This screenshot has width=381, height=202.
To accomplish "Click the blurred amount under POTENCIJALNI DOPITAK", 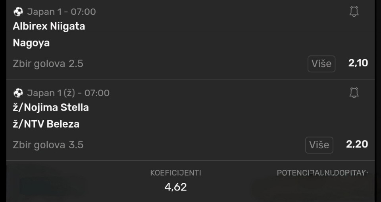I will click(x=314, y=188).
